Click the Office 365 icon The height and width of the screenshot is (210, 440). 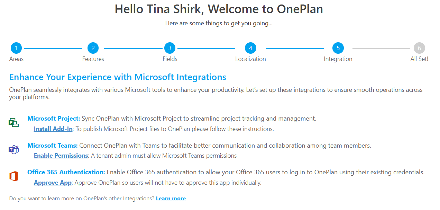[13, 176]
